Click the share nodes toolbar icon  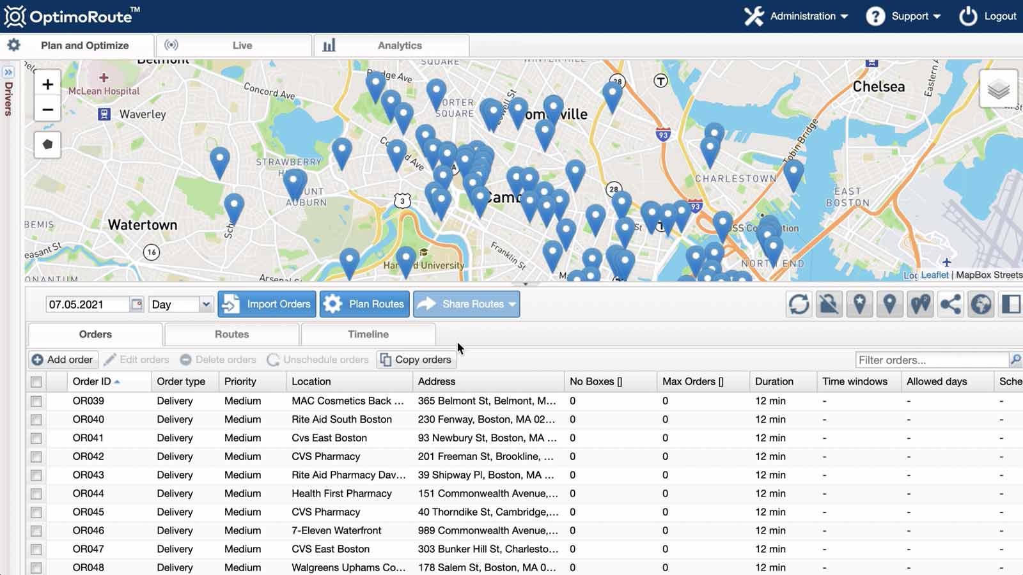[951, 304]
